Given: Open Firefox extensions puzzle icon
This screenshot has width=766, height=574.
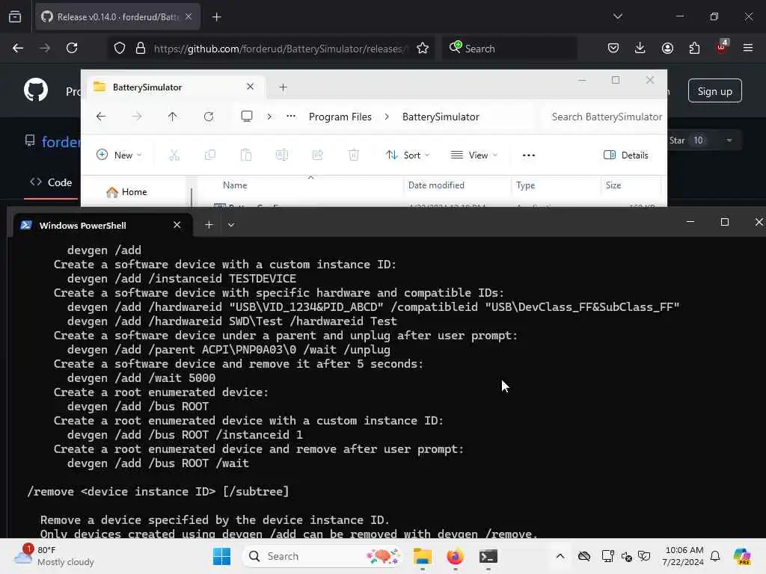Looking at the screenshot, I should click(694, 48).
